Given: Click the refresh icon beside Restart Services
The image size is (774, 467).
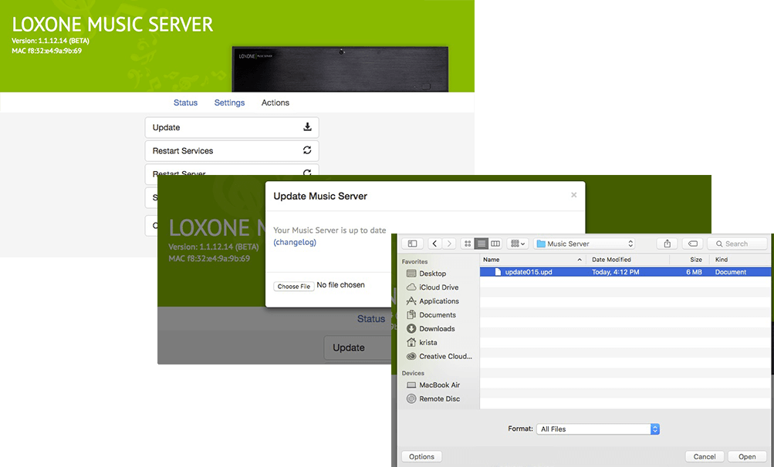Looking at the screenshot, I should coord(308,150).
